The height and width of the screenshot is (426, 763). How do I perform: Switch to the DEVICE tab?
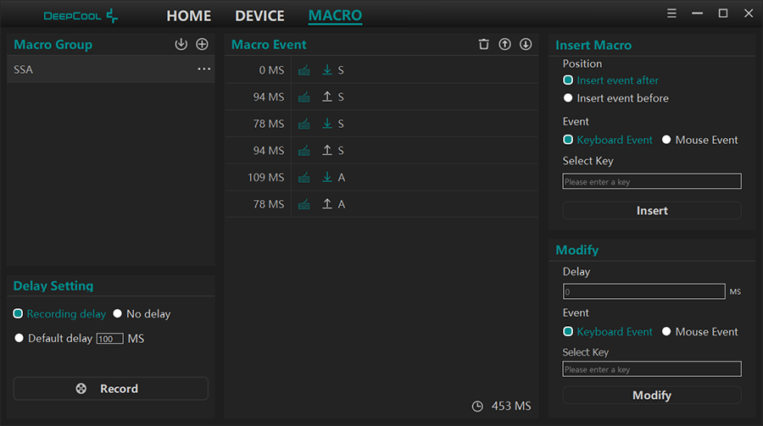pos(260,16)
